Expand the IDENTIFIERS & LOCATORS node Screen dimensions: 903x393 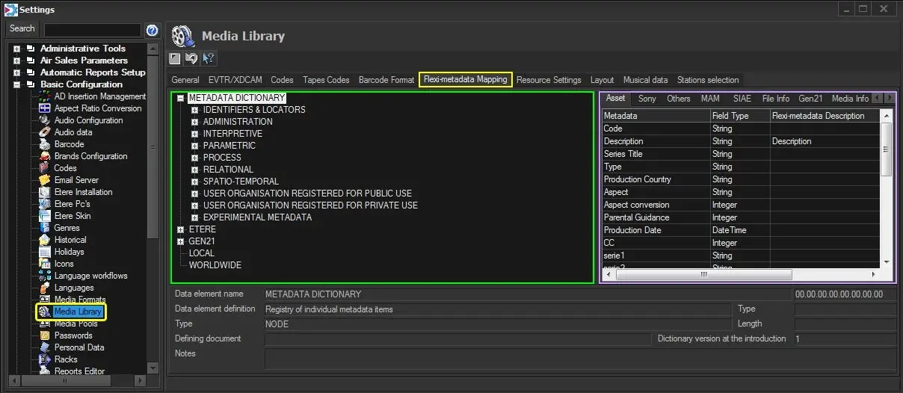click(195, 110)
